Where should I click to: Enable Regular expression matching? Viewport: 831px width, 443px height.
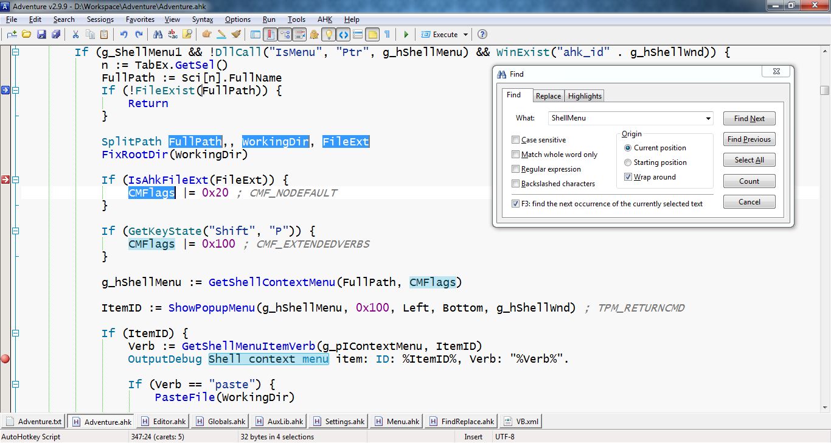515,169
